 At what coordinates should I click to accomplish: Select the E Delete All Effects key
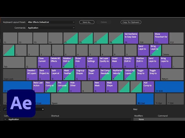click(55, 62)
